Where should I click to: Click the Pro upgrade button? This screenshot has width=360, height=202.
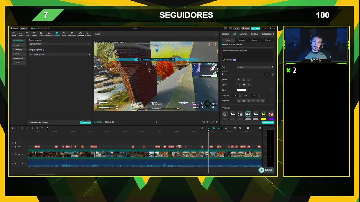237,28
